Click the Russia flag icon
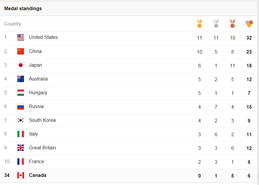Image resolution: width=259 pixels, height=185 pixels. (21, 107)
